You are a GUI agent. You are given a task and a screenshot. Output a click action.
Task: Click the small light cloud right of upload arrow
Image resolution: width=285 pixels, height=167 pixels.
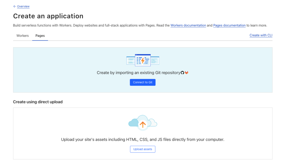point(153,123)
